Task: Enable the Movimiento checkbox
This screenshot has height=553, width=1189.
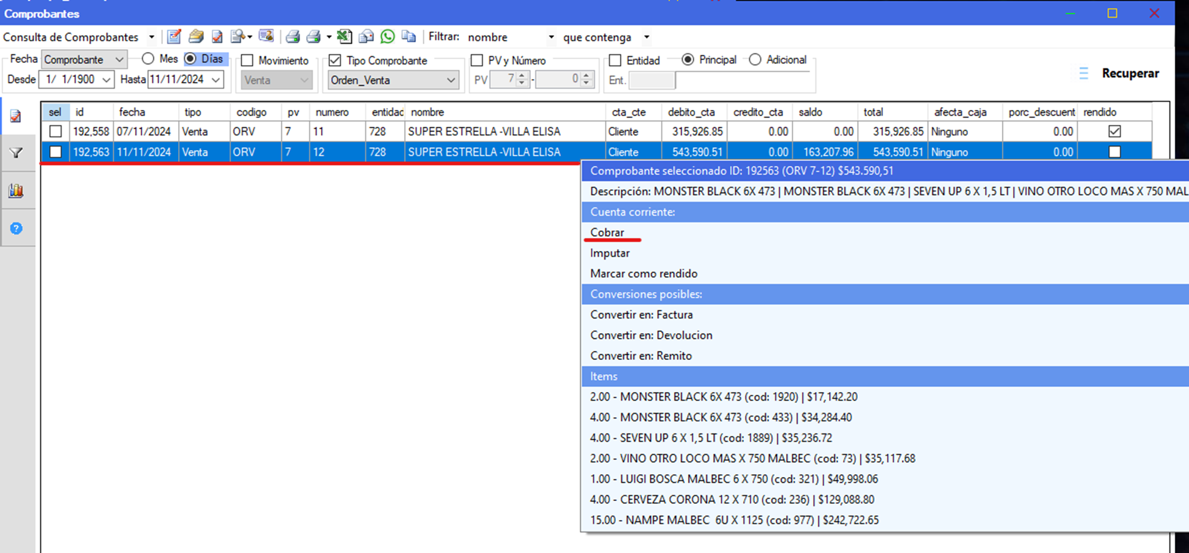Action: pyautogui.click(x=247, y=61)
